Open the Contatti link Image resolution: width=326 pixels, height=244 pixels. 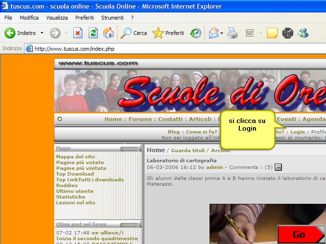coord(170,119)
